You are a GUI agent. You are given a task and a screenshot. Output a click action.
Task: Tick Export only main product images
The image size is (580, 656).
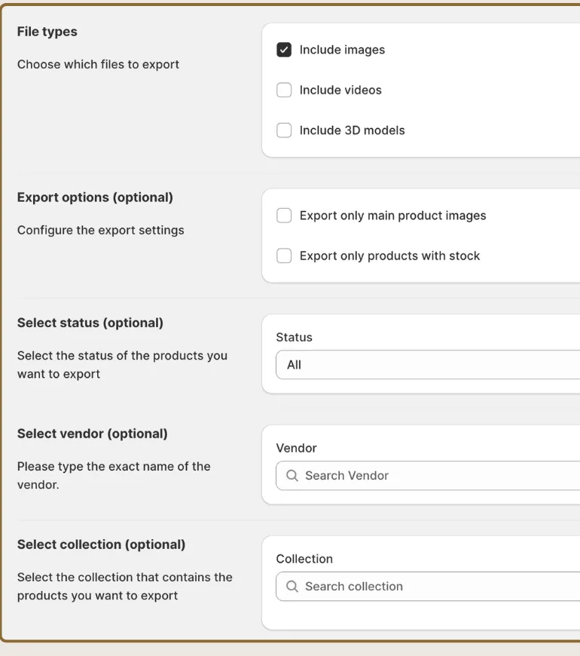(x=284, y=216)
